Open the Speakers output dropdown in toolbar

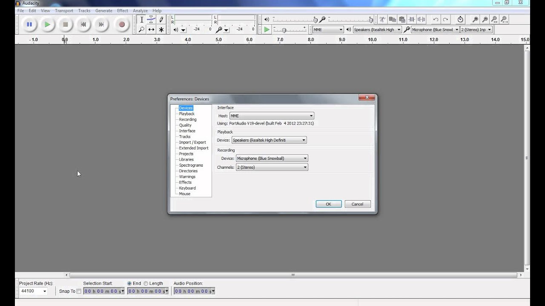(377, 30)
